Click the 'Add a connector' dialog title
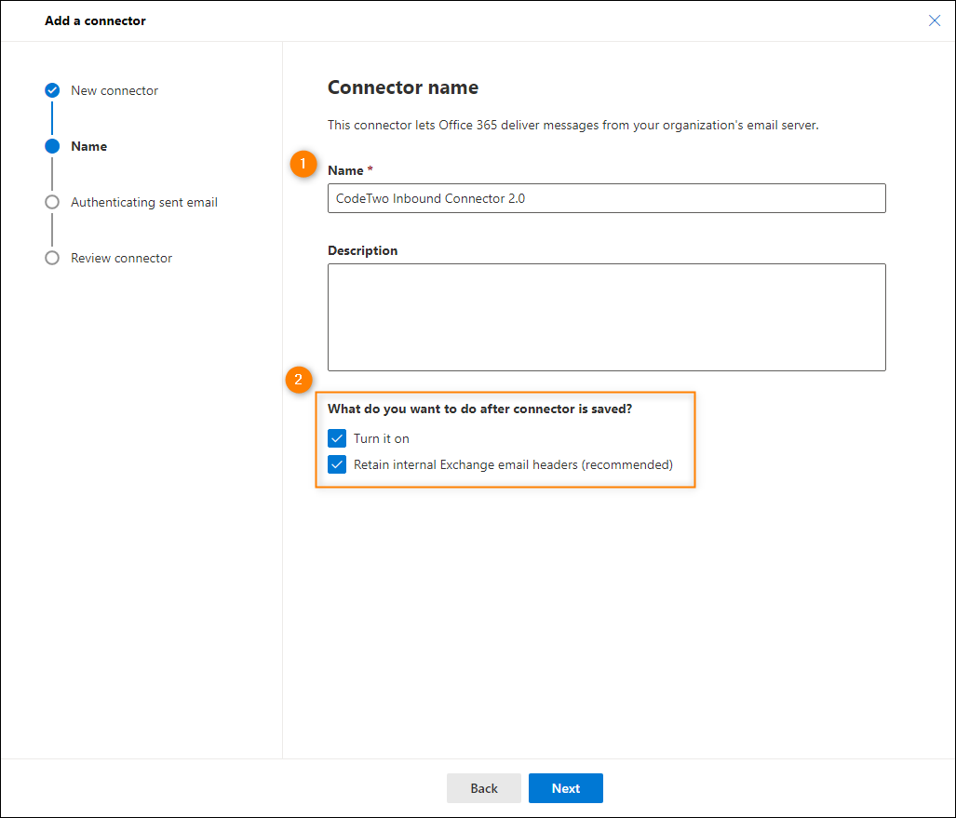 pos(95,20)
